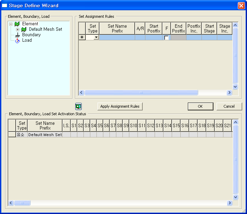Image resolution: width=247 pixels, height=214 pixels.
Task: Toggle the F checkbox in assignment rules row
Action: click(x=167, y=38)
